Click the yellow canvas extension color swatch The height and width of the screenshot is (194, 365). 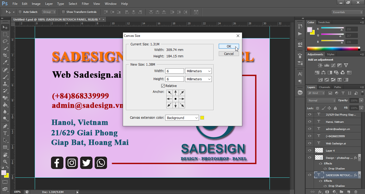[x=202, y=118]
